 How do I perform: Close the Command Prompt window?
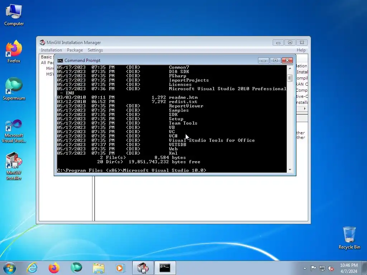point(287,61)
